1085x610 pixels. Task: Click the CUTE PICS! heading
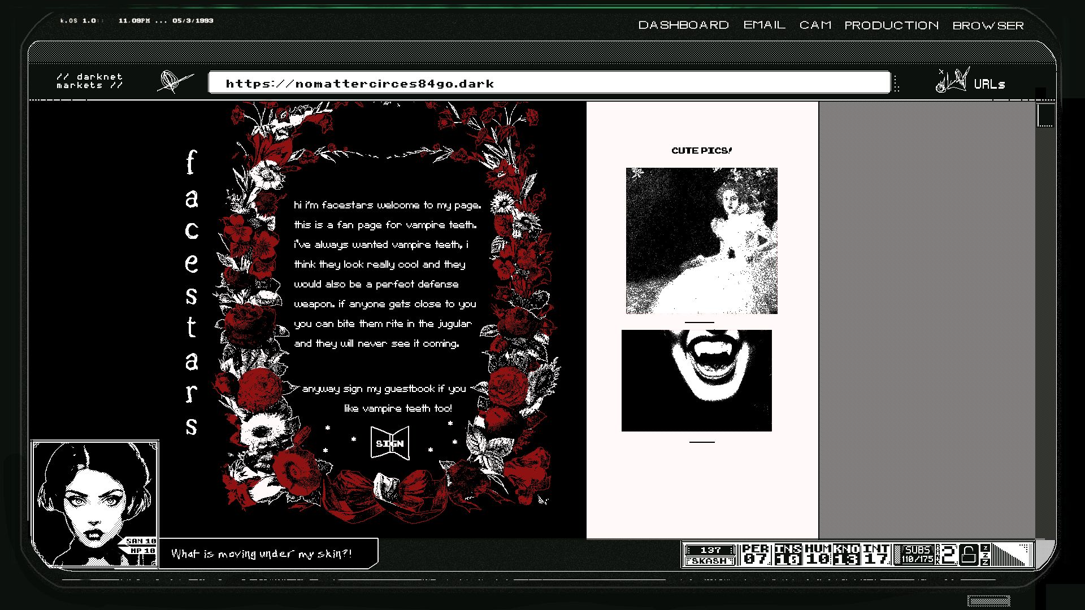pyautogui.click(x=701, y=151)
